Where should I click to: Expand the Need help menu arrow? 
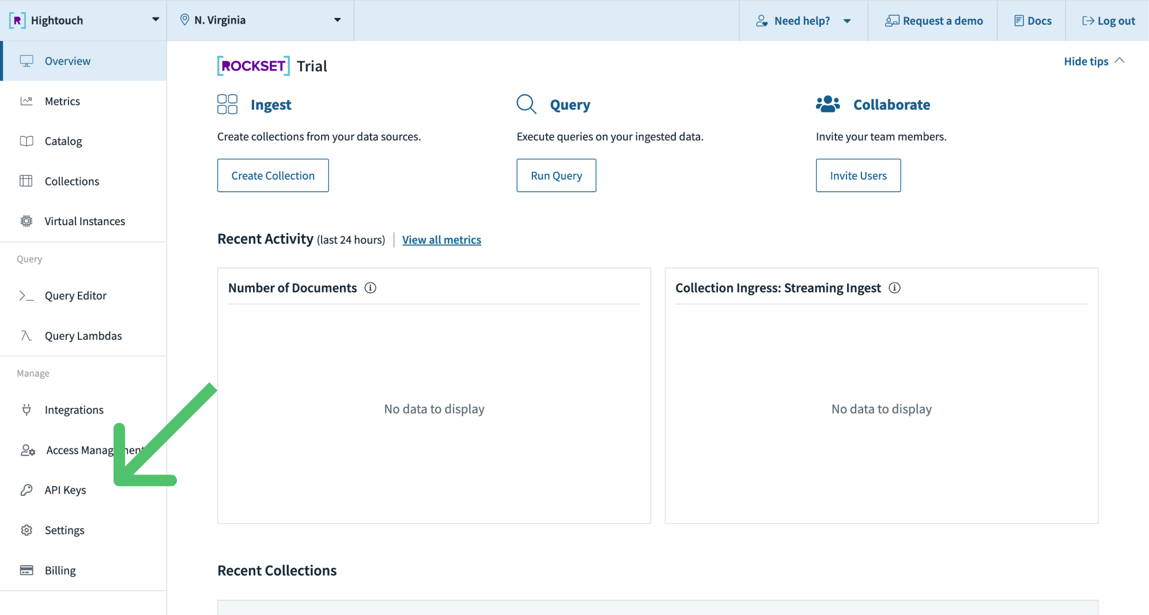pyautogui.click(x=847, y=21)
